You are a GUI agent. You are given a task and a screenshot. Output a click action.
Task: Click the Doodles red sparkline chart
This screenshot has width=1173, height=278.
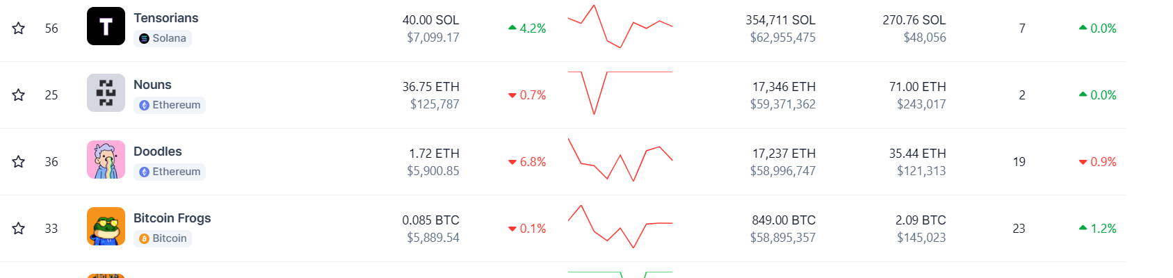(620, 160)
